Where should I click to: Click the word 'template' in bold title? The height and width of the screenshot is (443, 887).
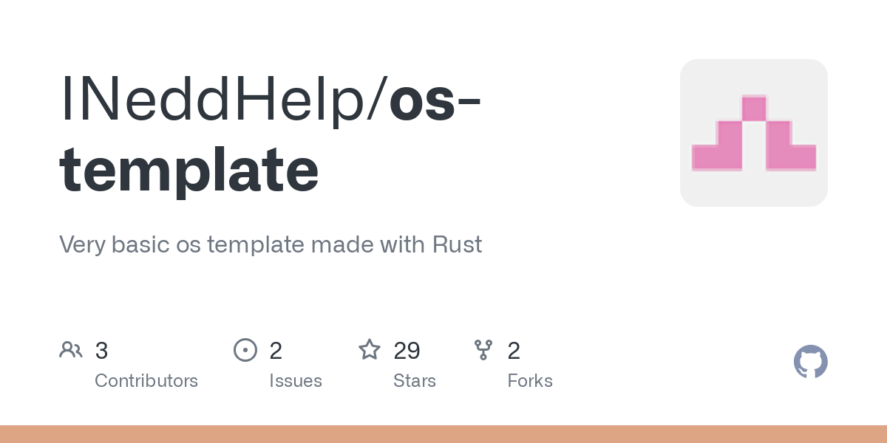coord(189,170)
